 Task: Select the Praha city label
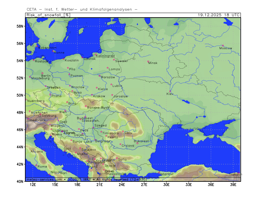point(57,96)
